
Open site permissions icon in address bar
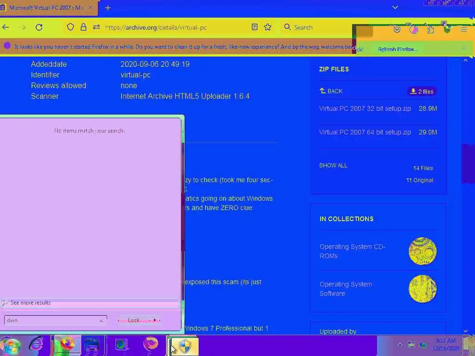coord(96,27)
